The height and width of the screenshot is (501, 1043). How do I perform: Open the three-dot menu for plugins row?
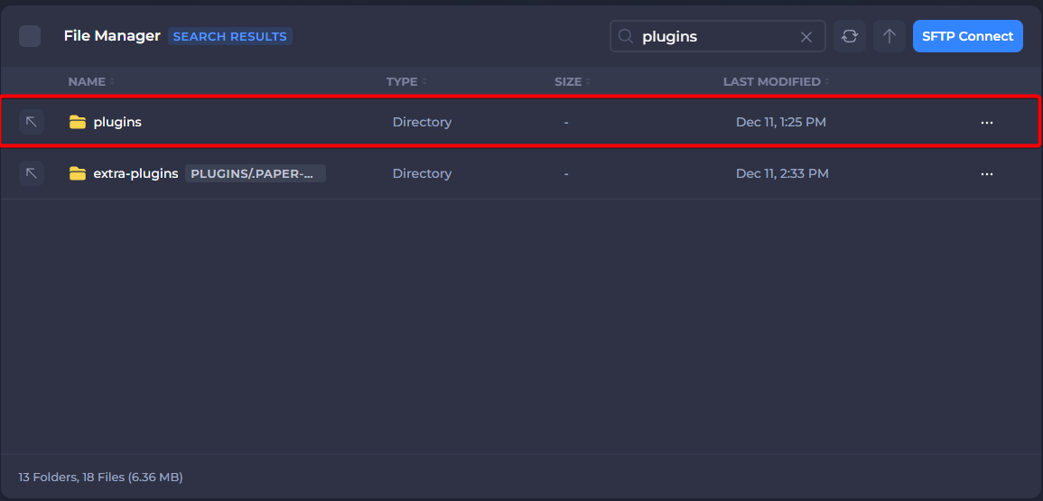pyautogui.click(x=986, y=122)
